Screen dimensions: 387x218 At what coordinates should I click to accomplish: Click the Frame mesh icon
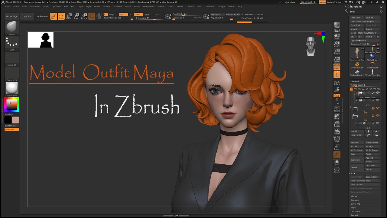point(337,109)
